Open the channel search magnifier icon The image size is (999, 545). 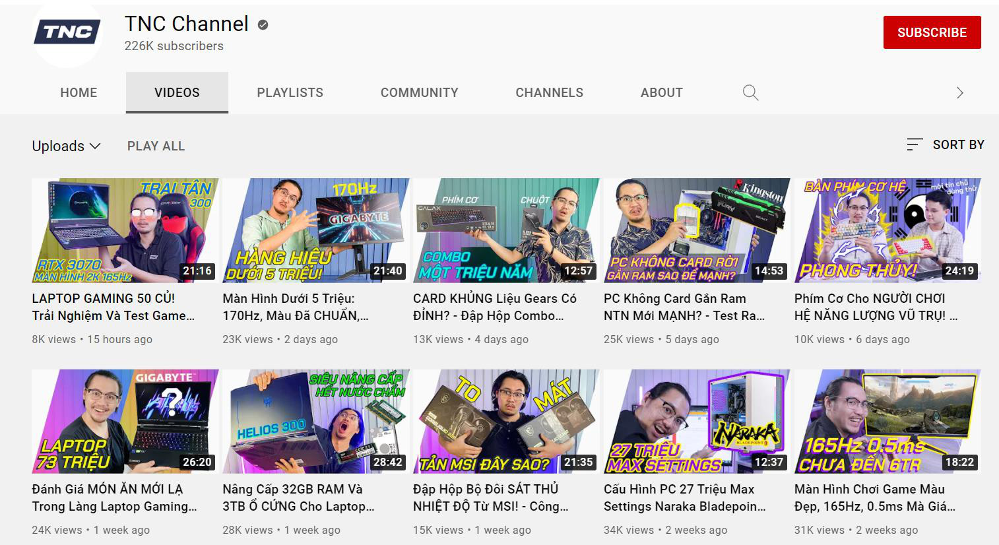pos(750,92)
